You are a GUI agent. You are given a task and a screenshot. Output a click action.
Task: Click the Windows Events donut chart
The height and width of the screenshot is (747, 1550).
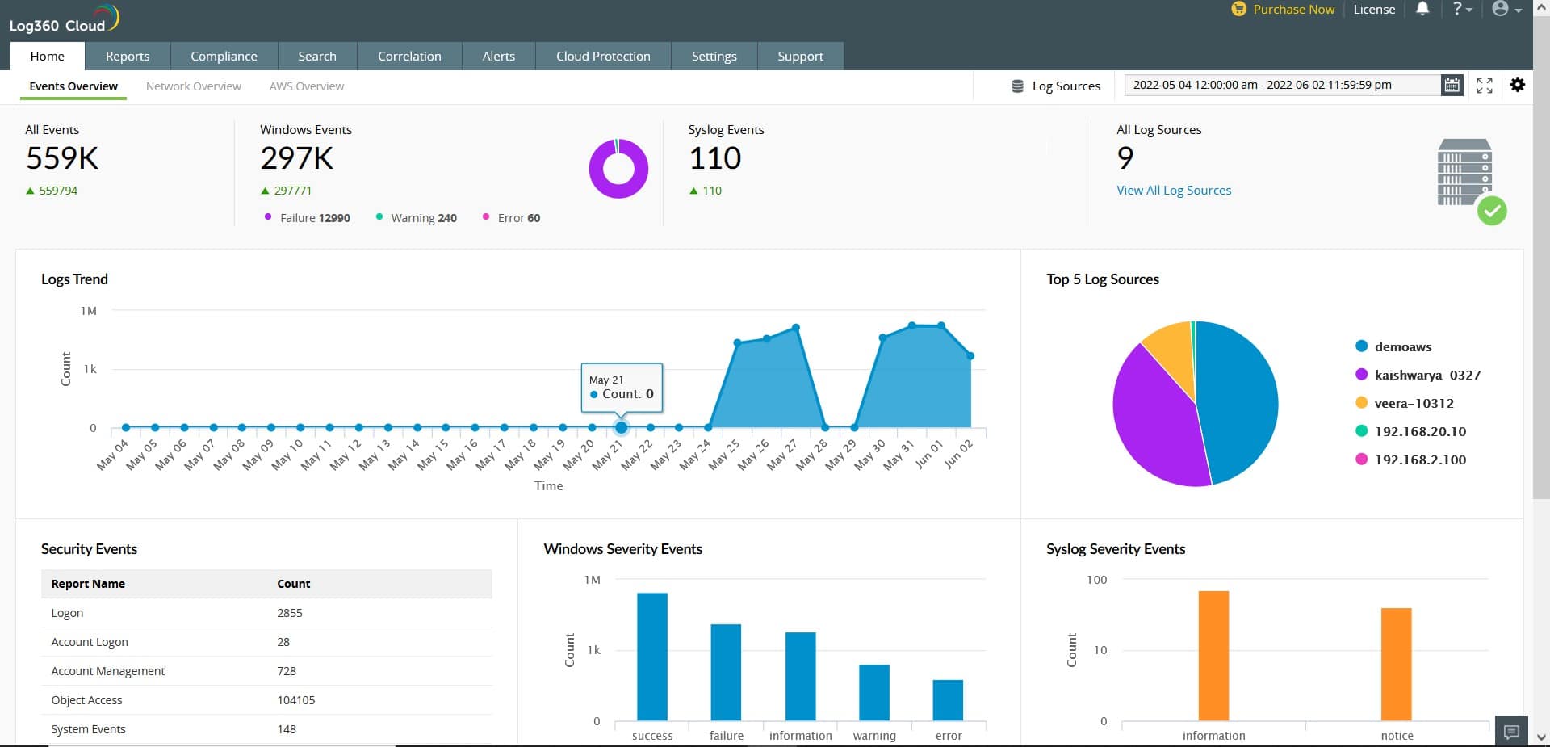click(618, 168)
